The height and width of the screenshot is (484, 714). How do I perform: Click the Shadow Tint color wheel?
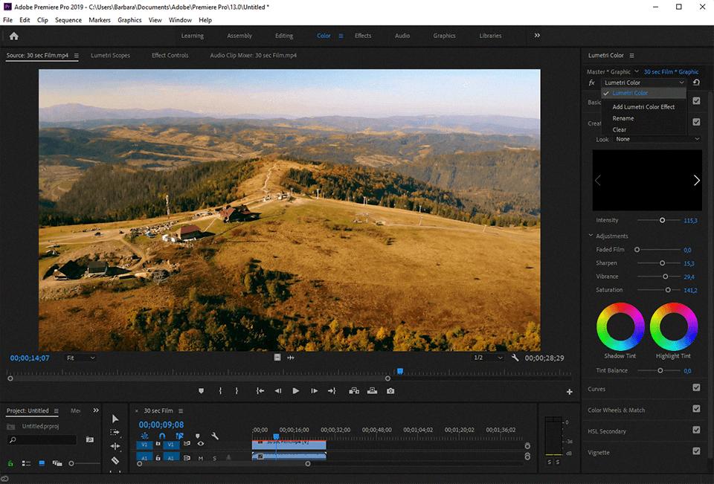pyautogui.click(x=620, y=326)
